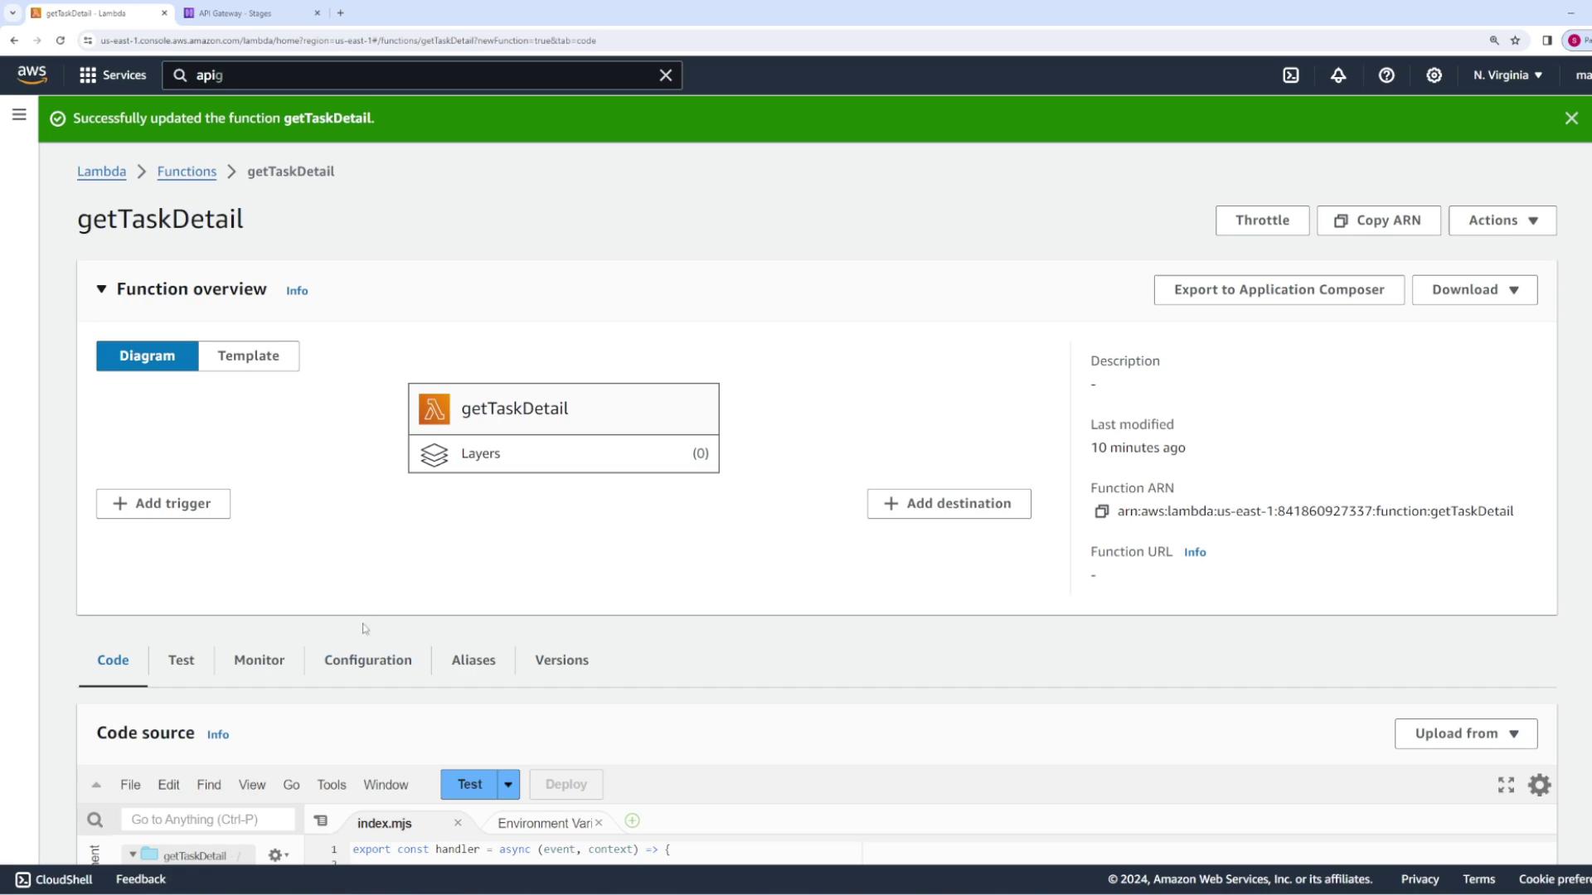The image size is (1592, 895).
Task: Open CloudShell from the top navigation icon
Action: click(x=1291, y=75)
